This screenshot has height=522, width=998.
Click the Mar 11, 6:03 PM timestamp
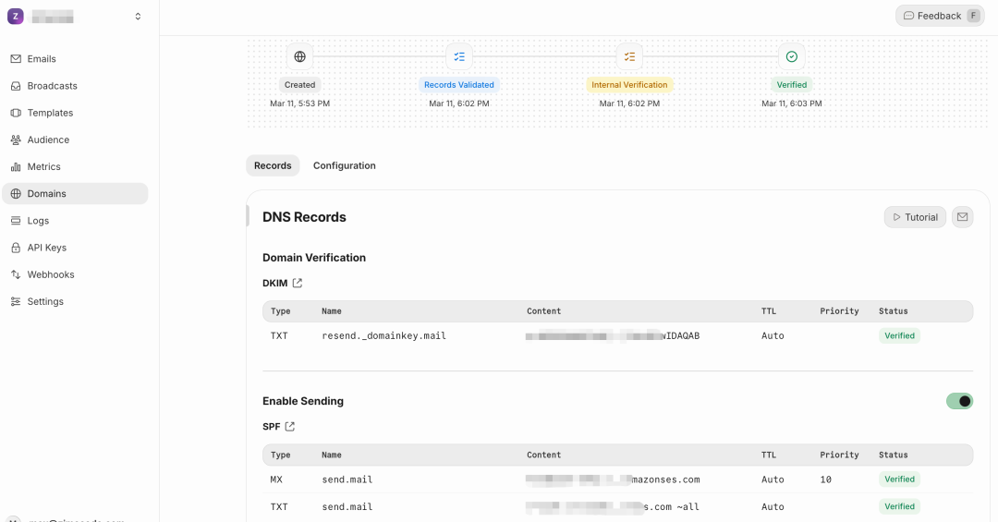pos(792,103)
